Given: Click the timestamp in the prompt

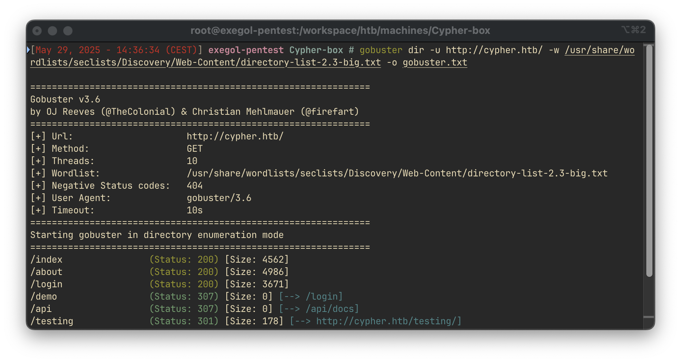Looking at the screenshot, I should (116, 50).
